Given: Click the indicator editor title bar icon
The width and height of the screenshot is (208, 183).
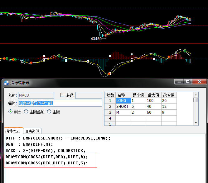Looking at the screenshot, I should 6,83.
